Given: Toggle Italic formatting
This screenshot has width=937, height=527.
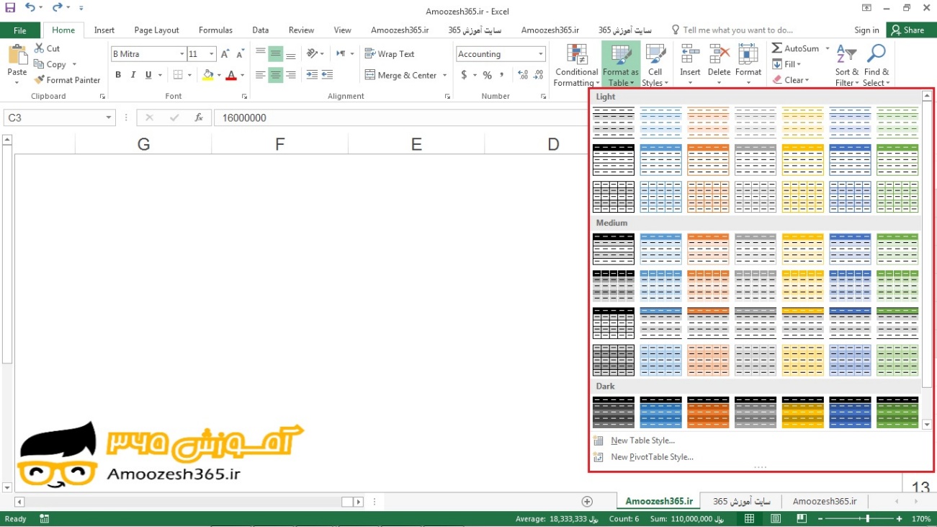Looking at the screenshot, I should pos(133,75).
